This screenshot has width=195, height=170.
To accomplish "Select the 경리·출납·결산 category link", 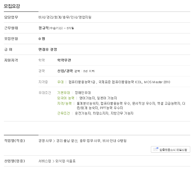I will pyautogui.click(x=67, y=140).
